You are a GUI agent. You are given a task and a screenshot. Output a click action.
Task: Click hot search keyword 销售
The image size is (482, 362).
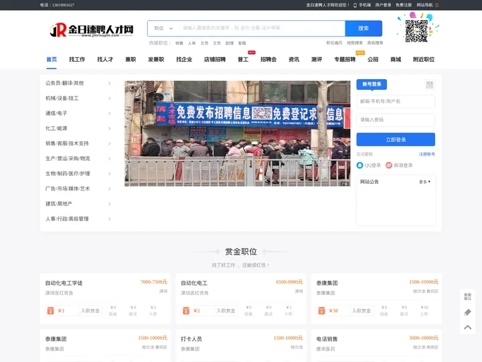click(x=179, y=43)
